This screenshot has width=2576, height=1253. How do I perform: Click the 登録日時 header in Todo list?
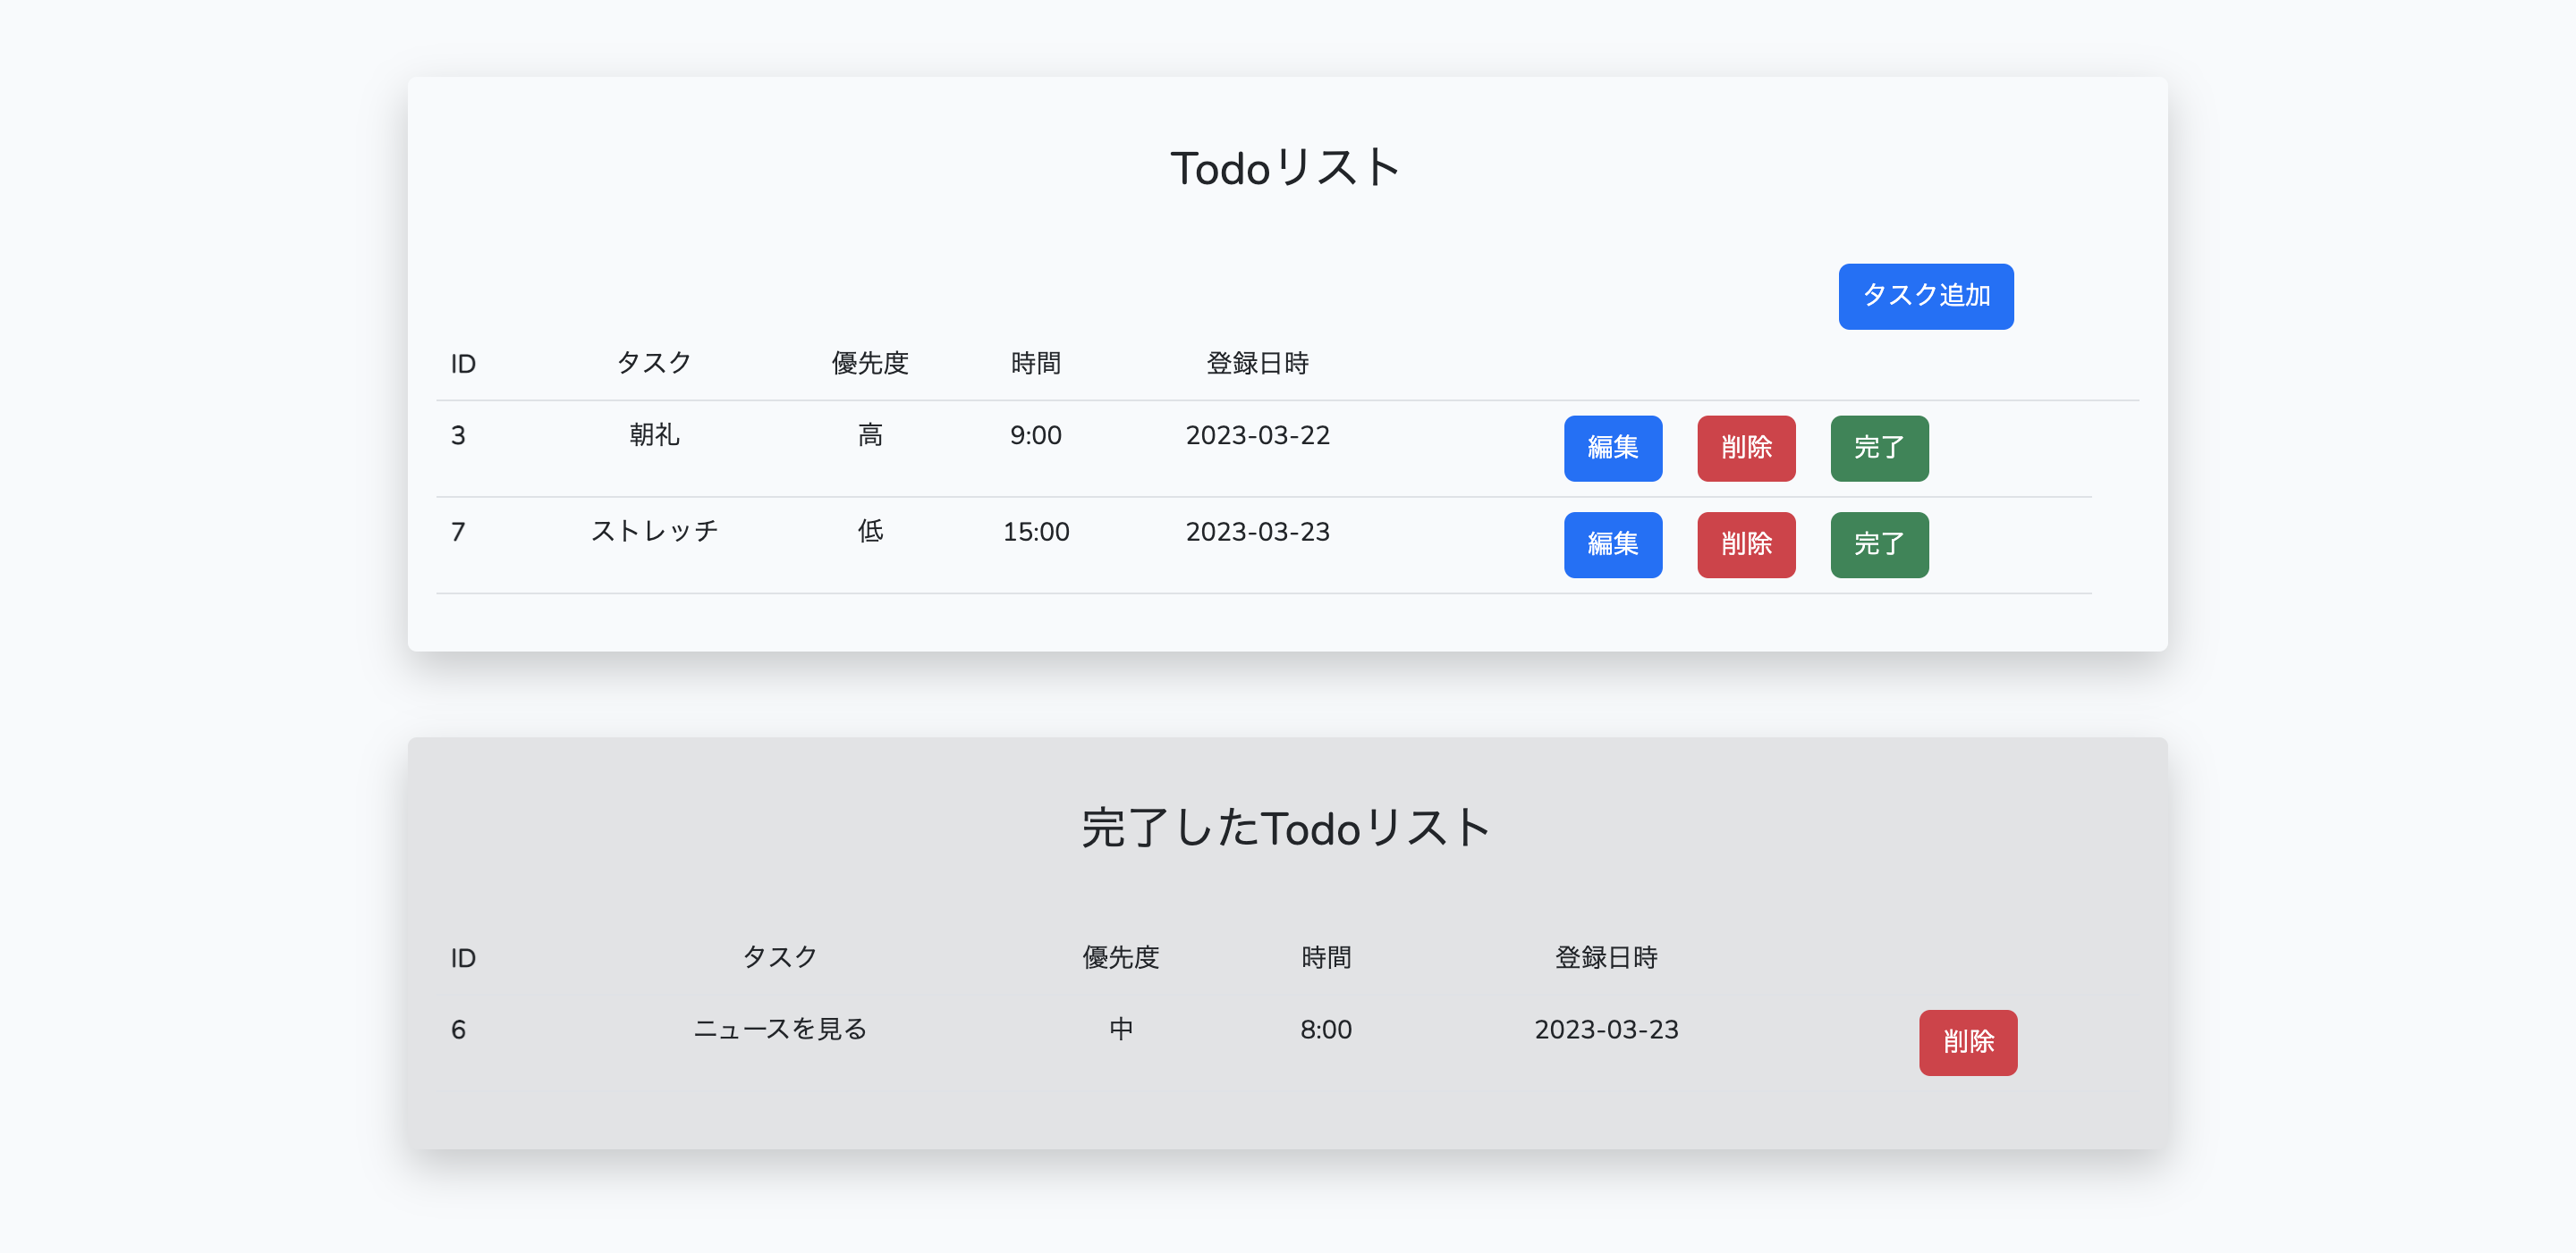[1257, 363]
